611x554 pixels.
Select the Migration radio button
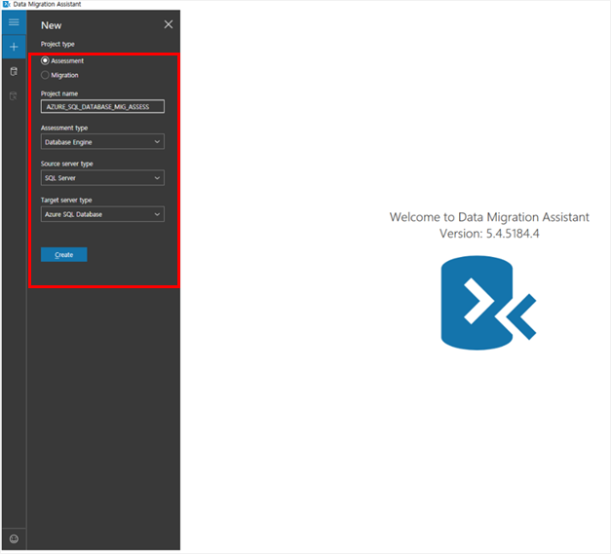[x=45, y=75]
